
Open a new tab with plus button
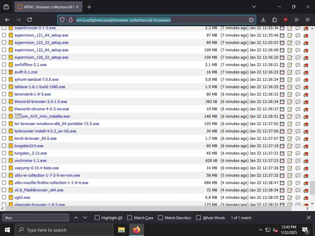pyautogui.click(x=89, y=7)
